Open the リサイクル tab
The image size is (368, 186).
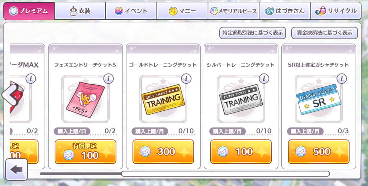[x=336, y=11]
